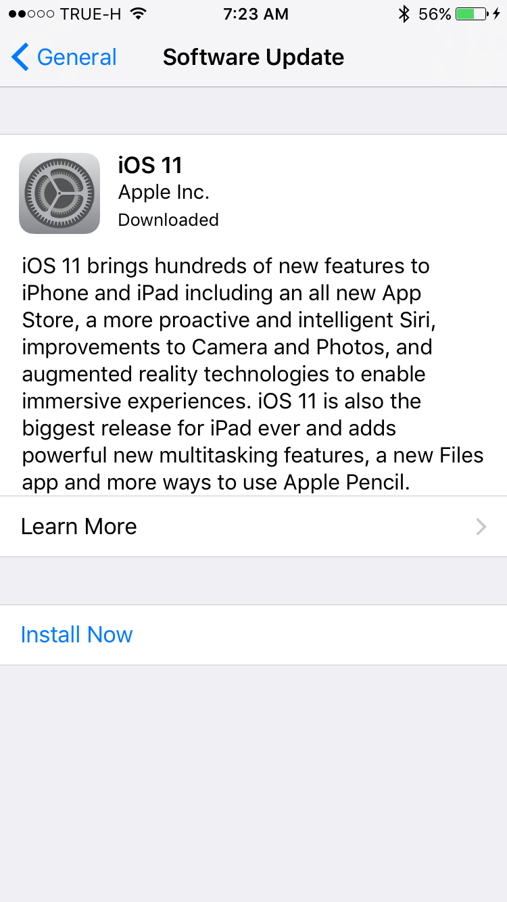Tap the Bluetooth status icon
This screenshot has height=902, width=507.
(x=404, y=14)
